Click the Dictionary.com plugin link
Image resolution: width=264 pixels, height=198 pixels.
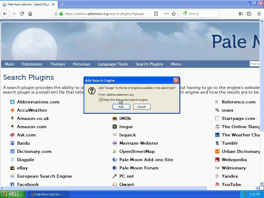34,151
